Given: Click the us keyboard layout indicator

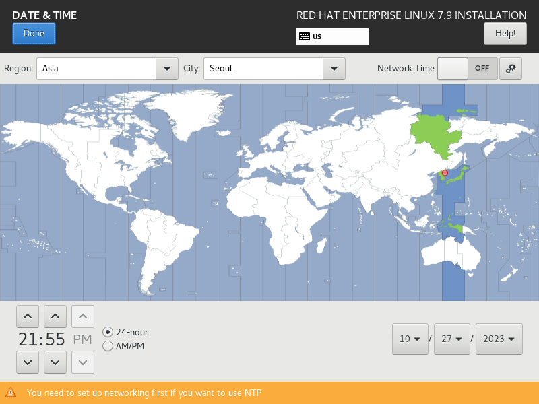Looking at the screenshot, I should tap(333, 36).
